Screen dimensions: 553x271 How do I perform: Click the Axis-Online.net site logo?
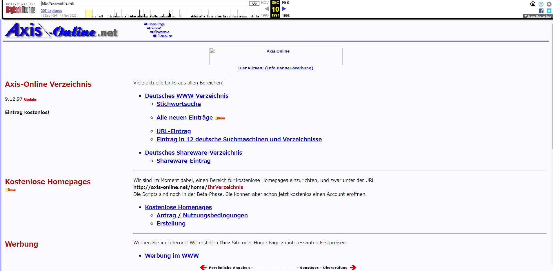click(61, 30)
